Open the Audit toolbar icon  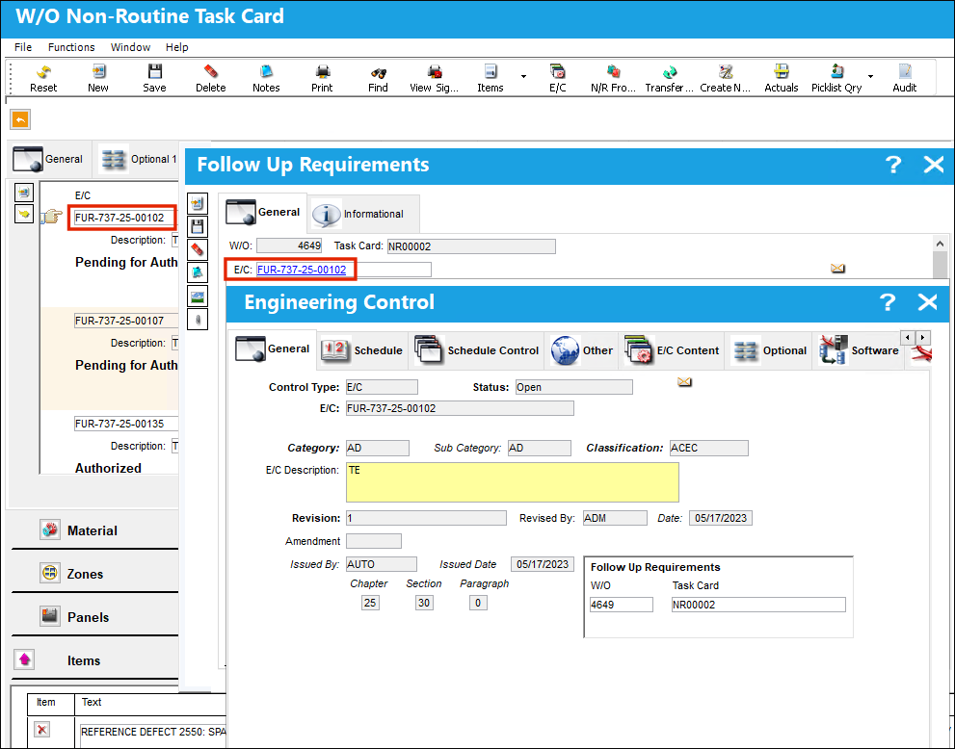pos(905,79)
